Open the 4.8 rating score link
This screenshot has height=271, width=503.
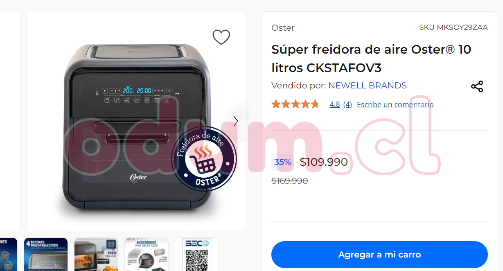tap(335, 104)
